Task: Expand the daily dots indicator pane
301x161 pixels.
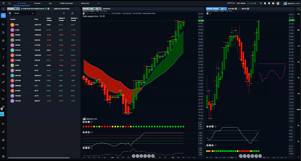Action: pyautogui.click(x=91, y=122)
